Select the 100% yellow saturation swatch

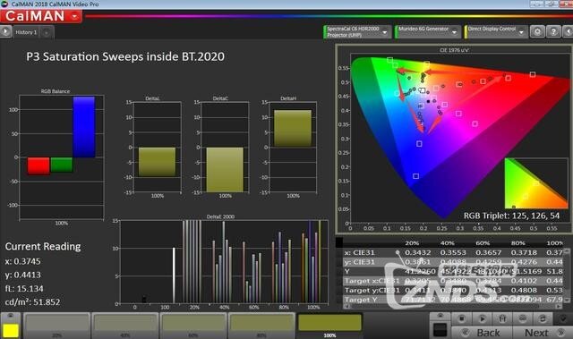click(x=329, y=325)
